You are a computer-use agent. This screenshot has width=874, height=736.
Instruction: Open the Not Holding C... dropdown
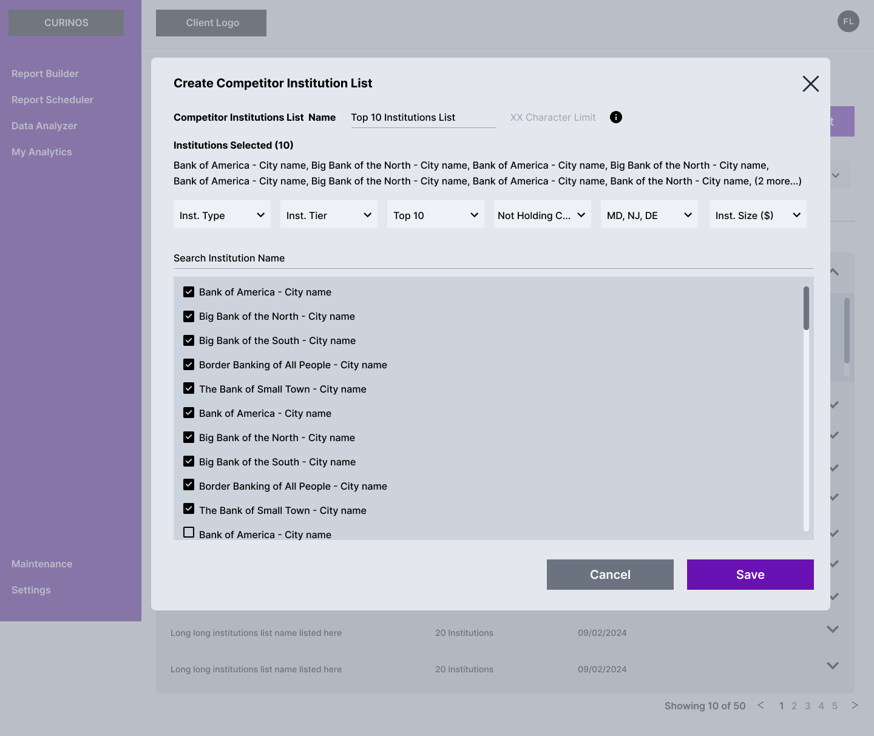point(543,214)
